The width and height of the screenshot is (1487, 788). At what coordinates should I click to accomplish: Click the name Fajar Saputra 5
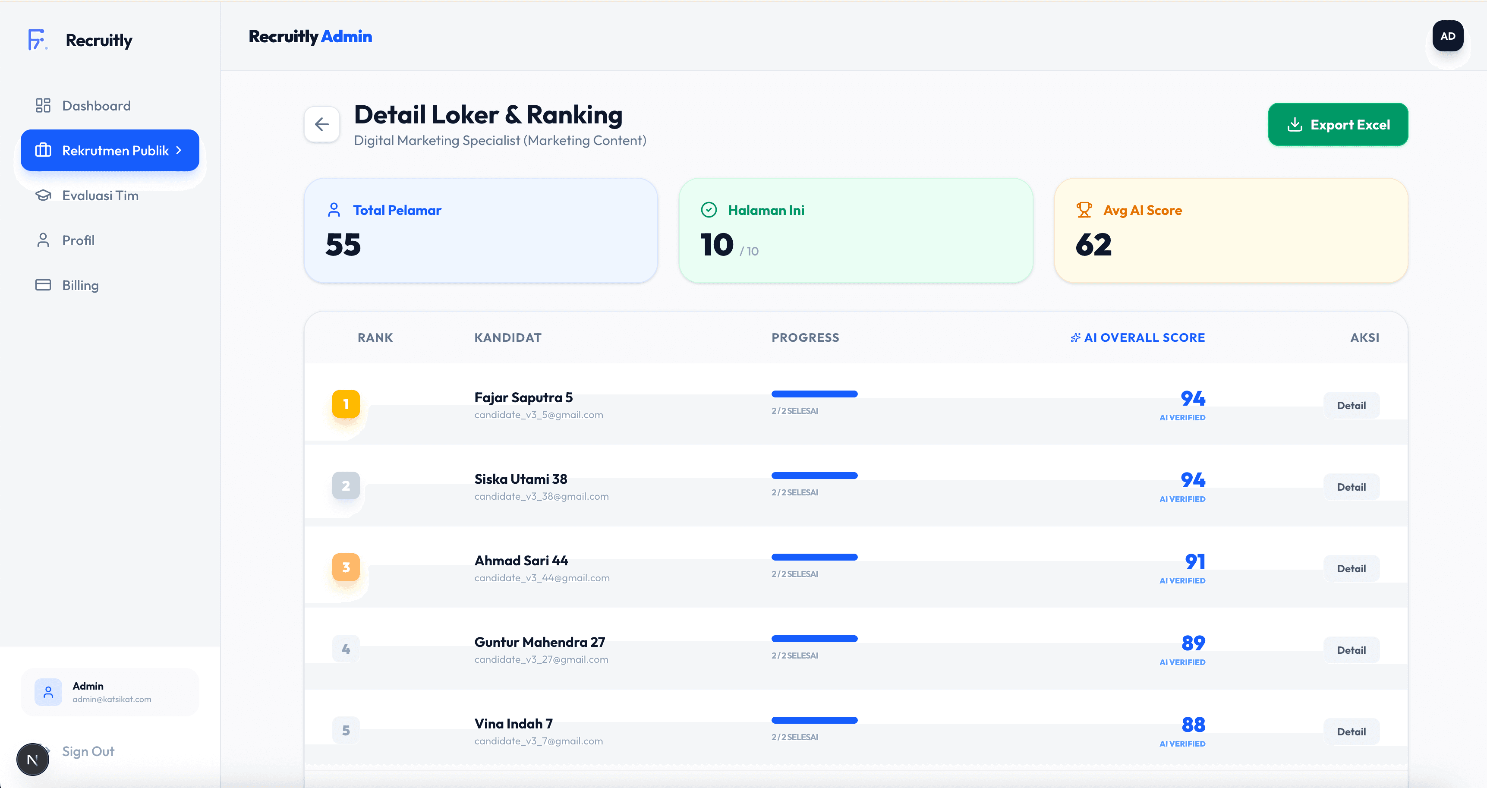(x=523, y=397)
